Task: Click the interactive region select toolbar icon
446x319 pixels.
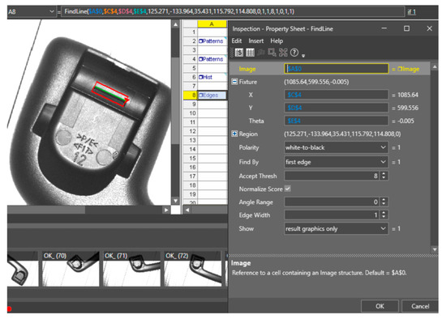Action: [x=272, y=53]
